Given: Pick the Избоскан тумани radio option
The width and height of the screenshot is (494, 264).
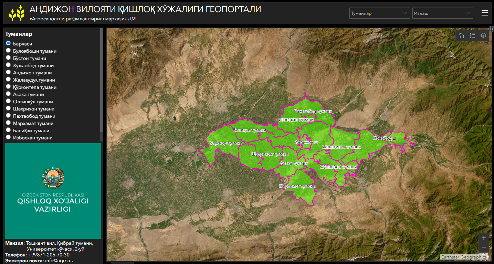Looking at the screenshot, I should click(8, 137).
